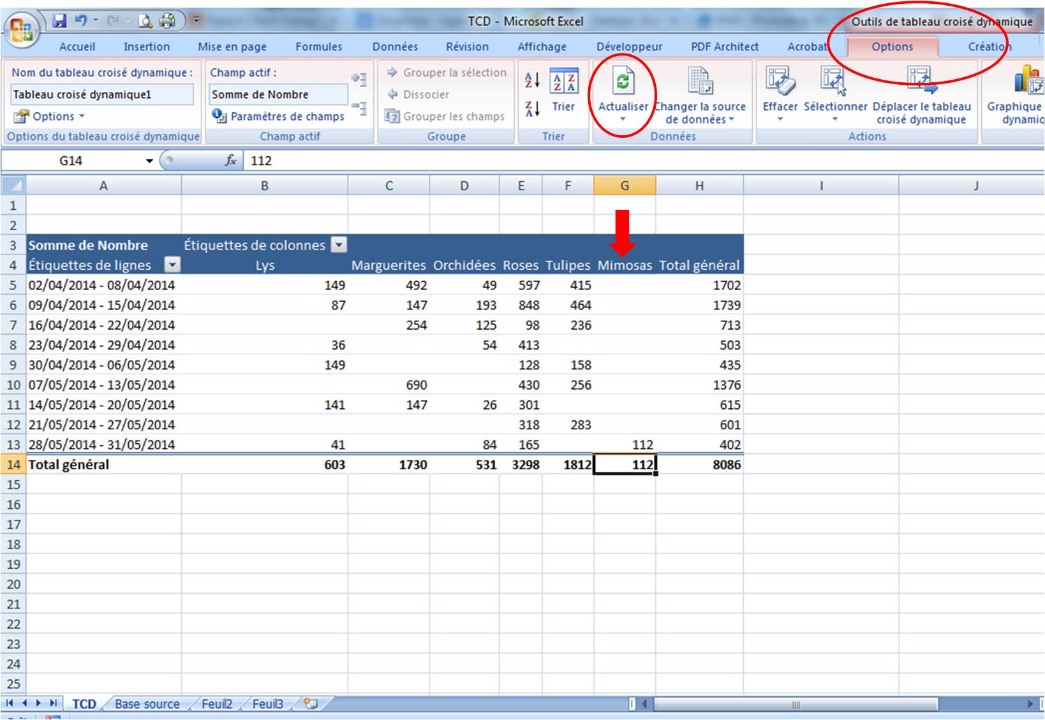Click Déplacer le tableau croisé dynamique icon

tap(922, 81)
